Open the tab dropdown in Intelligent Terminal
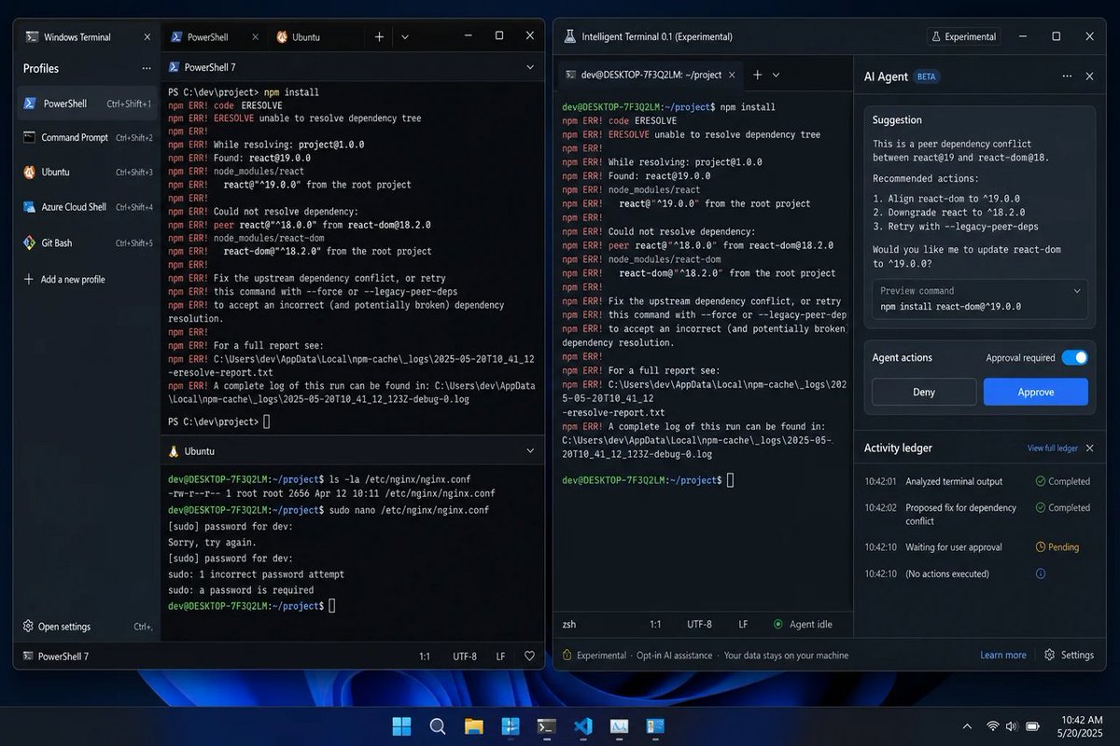The height and width of the screenshot is (746, 1120). [x=776, y=75]
